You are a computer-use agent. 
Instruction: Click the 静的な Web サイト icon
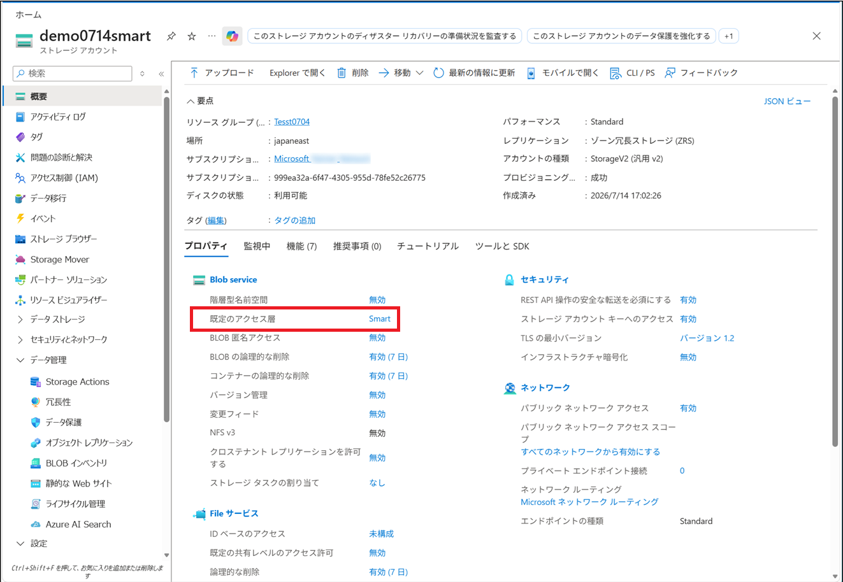coord(36,483)
